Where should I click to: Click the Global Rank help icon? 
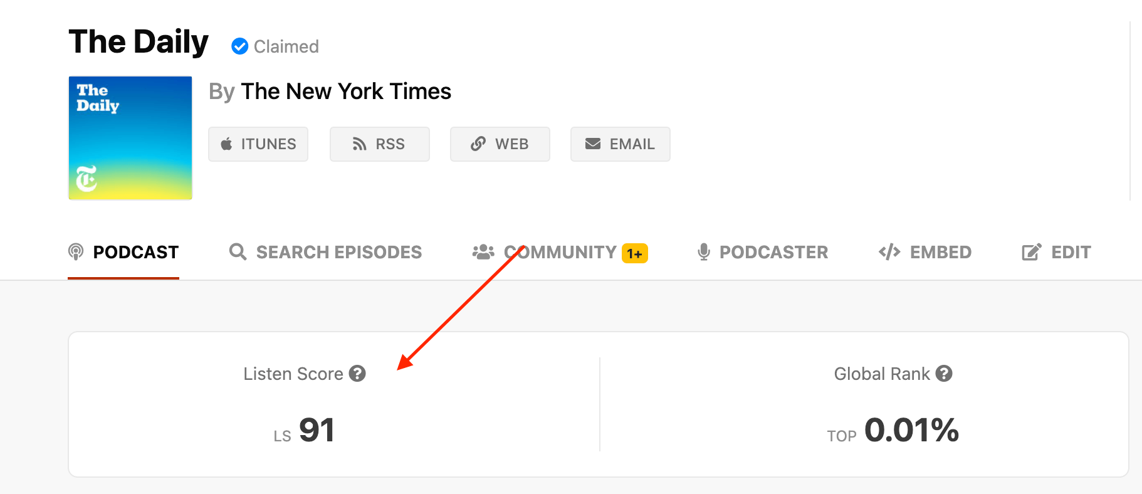point(944,374)
